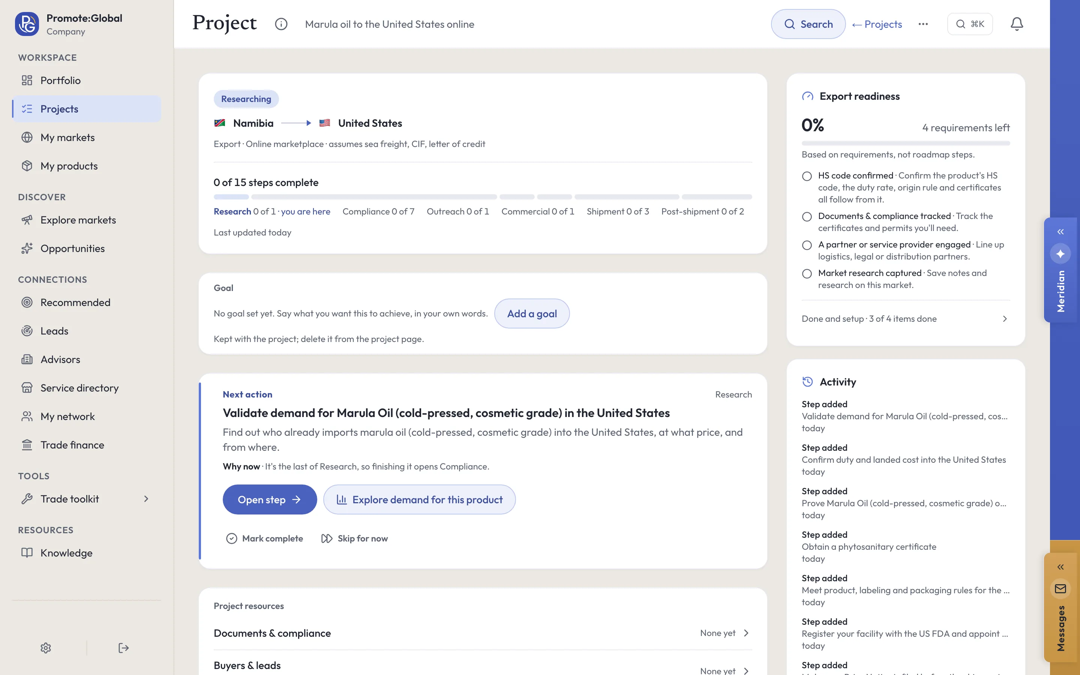Click the Export readiness 0% progress bar
The height and width of the screenshot is (675, 1080).
(x=906, y=143)
